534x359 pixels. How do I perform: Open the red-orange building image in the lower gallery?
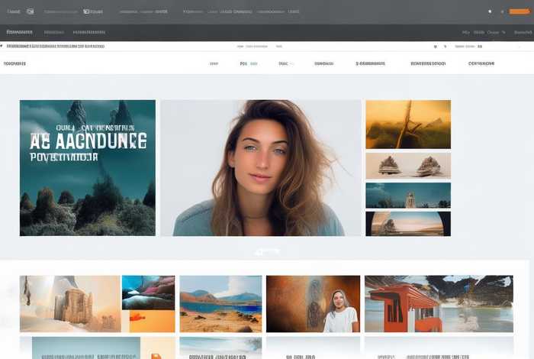(x=439, y=304)
